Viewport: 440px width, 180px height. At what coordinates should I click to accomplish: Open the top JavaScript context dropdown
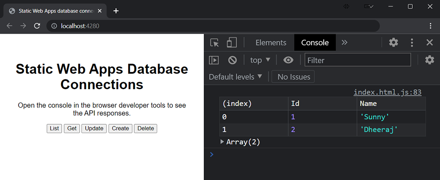click(260, 60)
